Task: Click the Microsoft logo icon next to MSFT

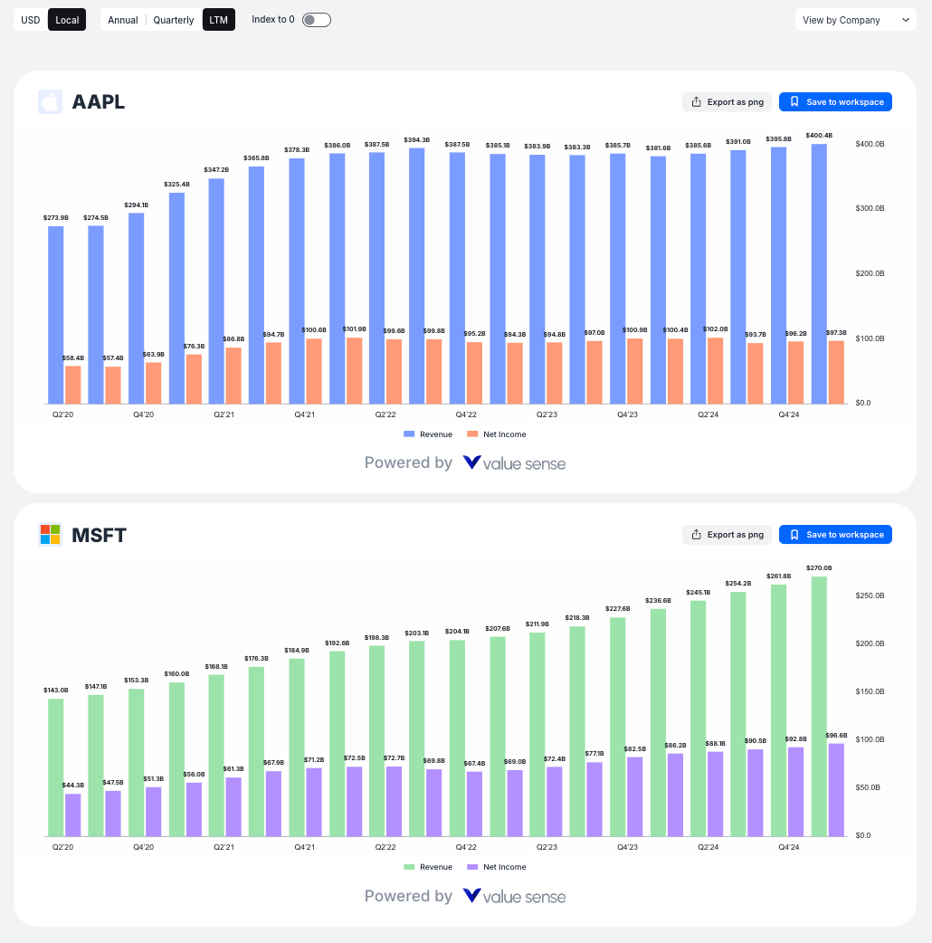Action: 50,534
